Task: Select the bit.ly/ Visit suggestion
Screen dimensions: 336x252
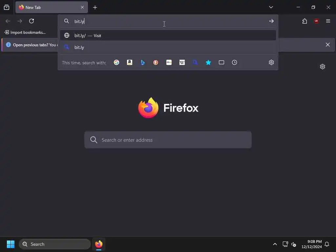Action: (168, 35)
